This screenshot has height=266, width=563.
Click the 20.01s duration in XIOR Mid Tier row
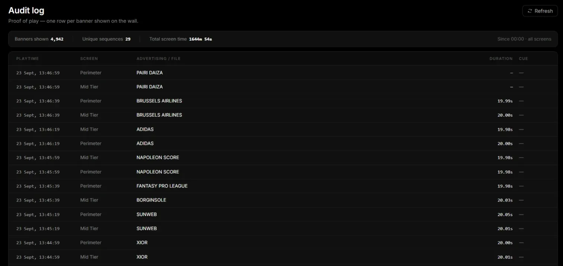505,257
